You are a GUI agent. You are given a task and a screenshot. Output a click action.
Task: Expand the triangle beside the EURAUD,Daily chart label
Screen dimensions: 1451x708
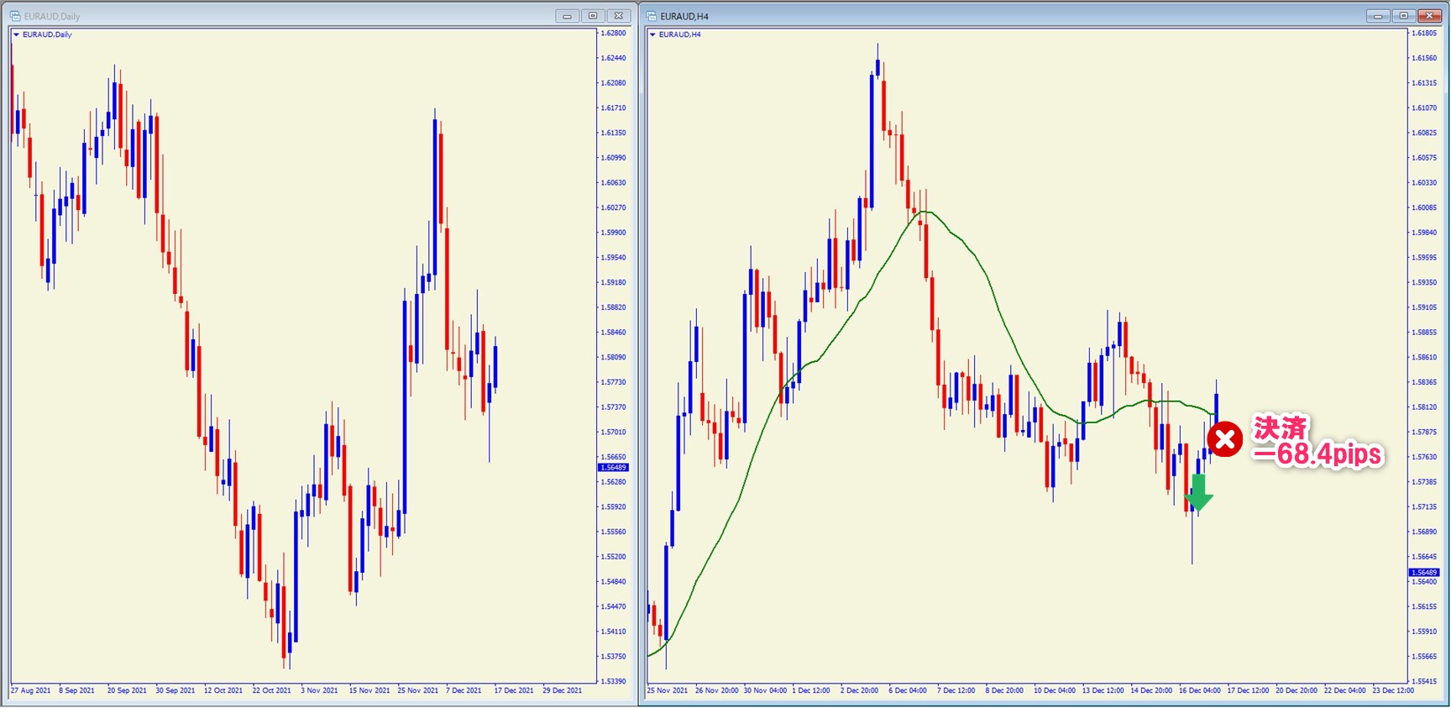point(16,34)
